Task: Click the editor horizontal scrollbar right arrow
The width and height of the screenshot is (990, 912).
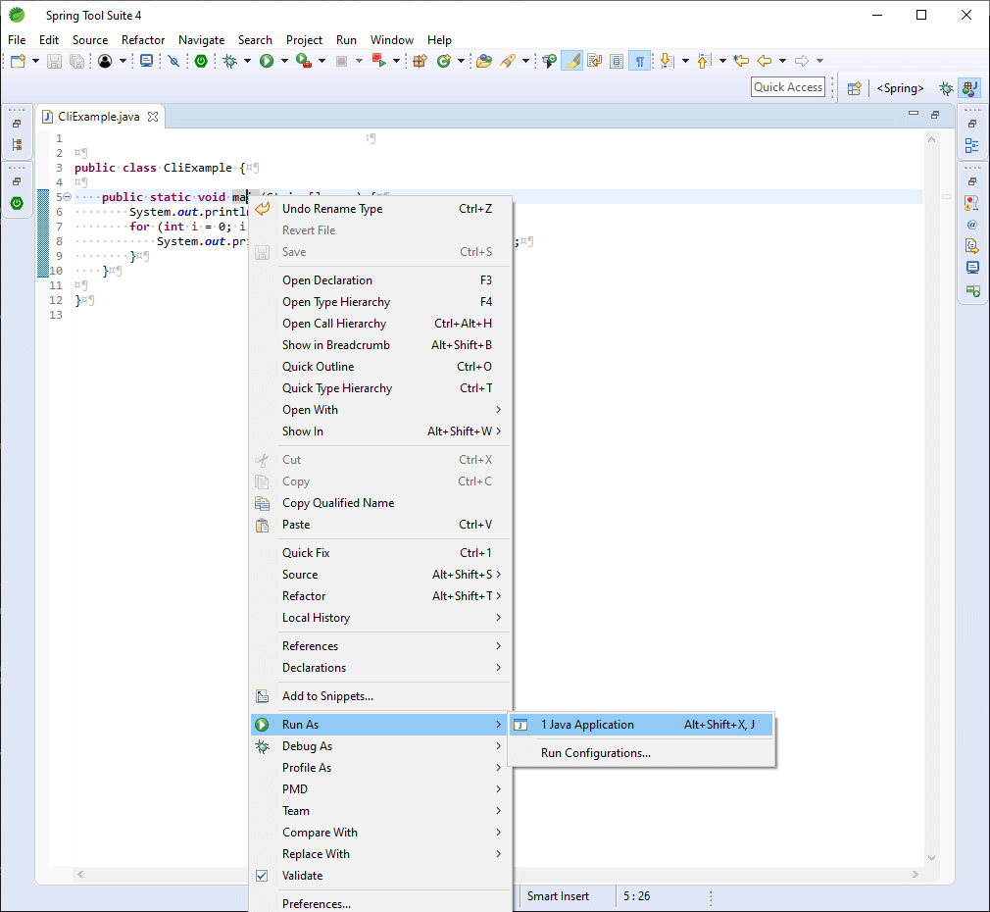Action: pos(916,874)
